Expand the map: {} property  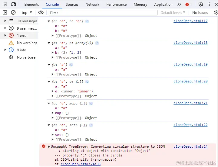(53, 113)
